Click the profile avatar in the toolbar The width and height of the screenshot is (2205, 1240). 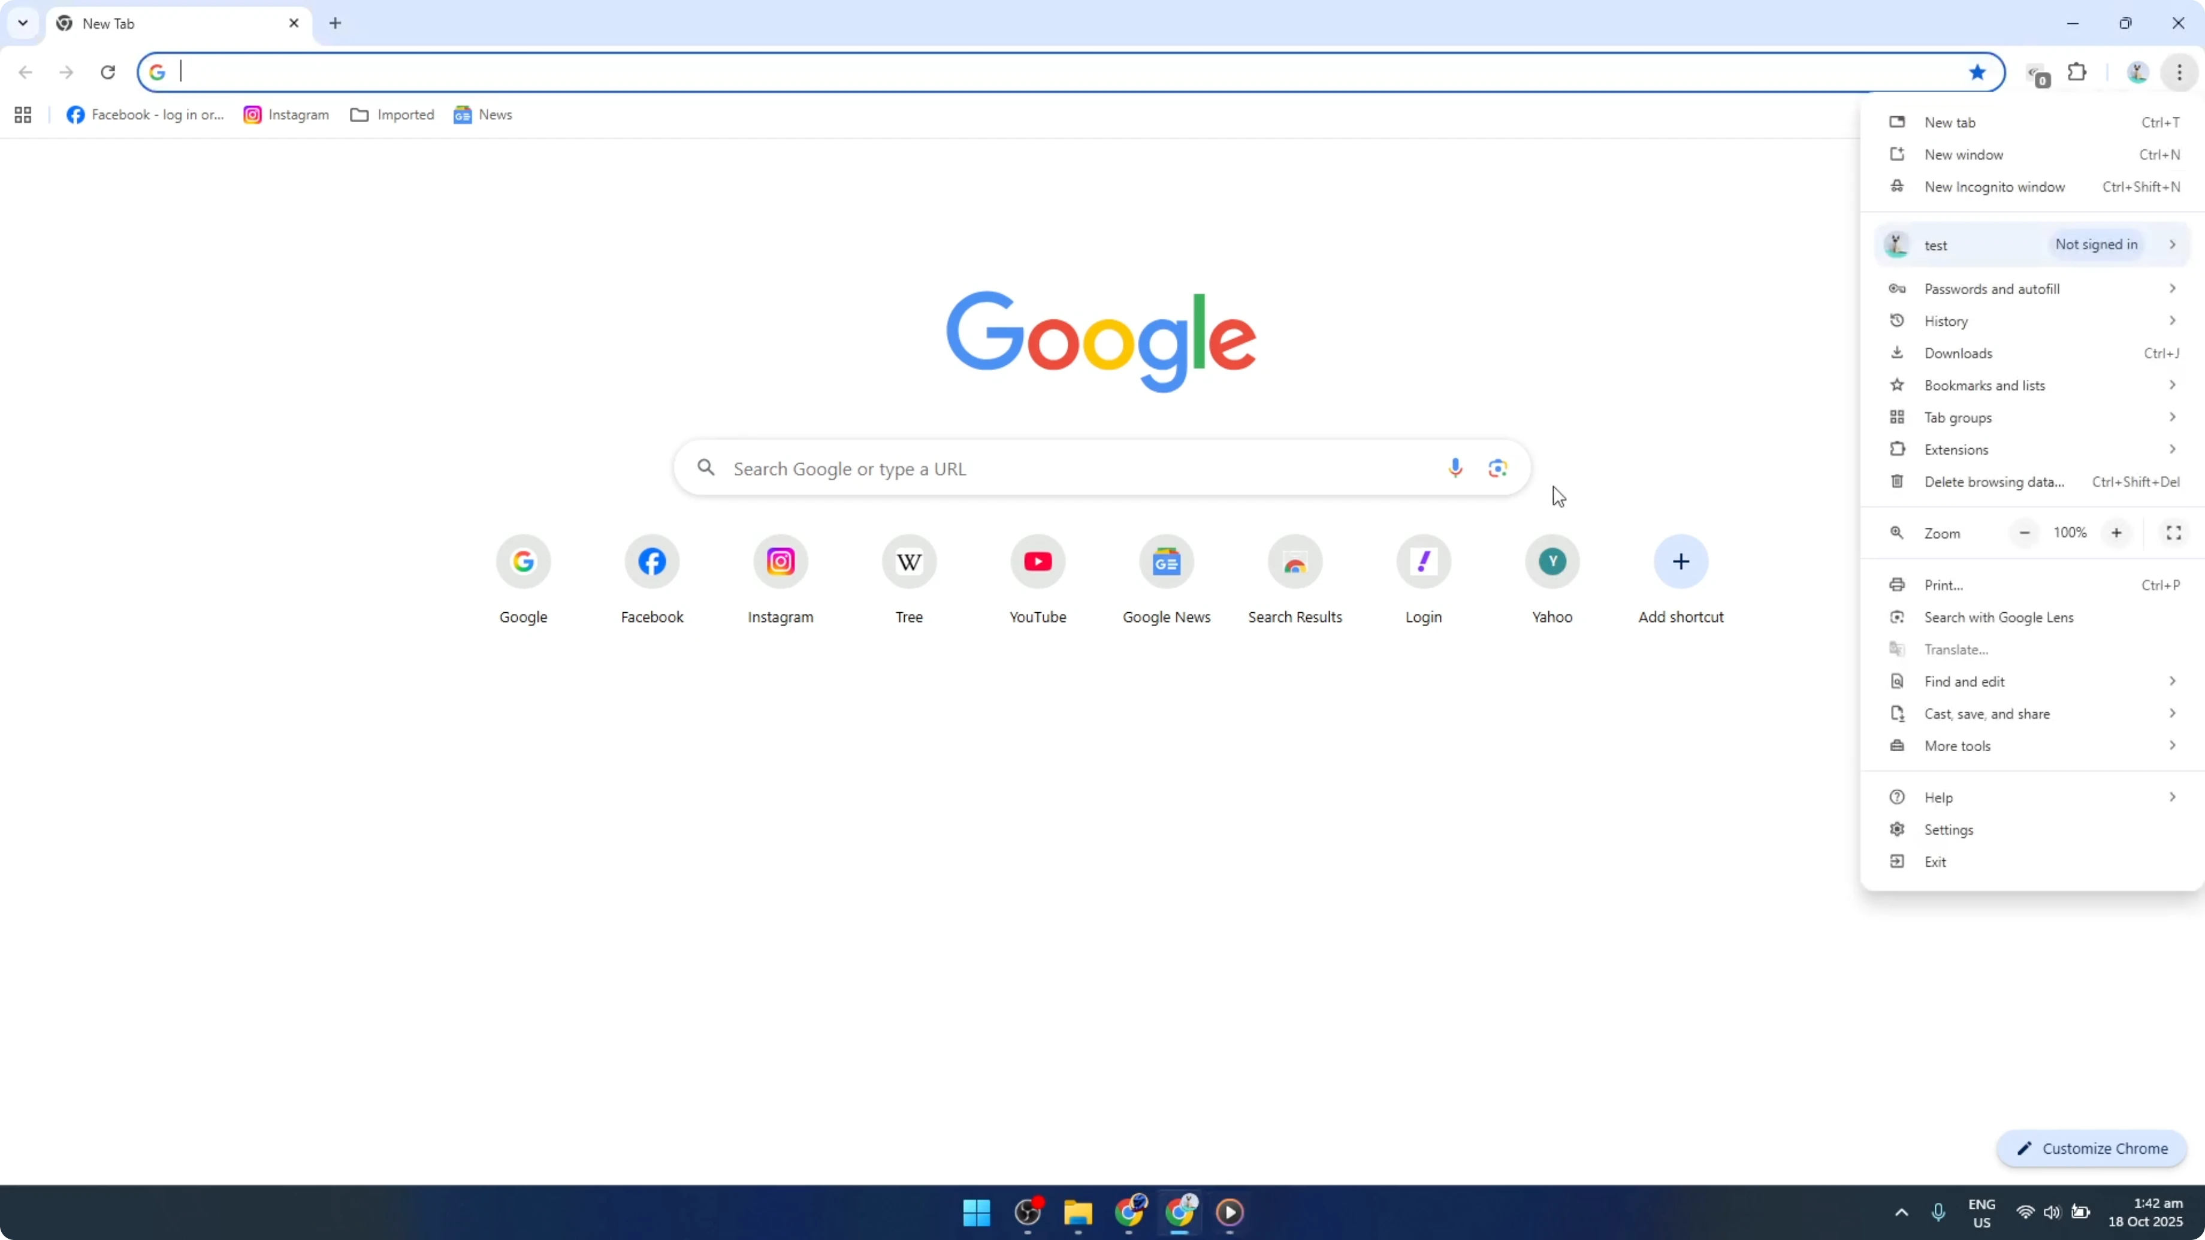coord(2137,72)
